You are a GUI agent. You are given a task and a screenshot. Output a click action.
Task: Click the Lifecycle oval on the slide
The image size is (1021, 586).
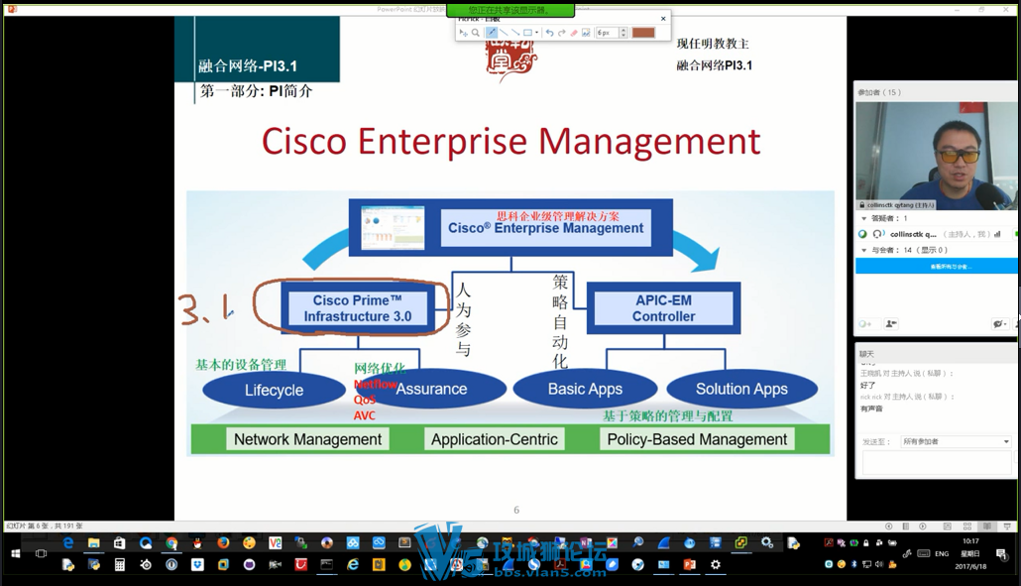pyautogui.click(x=275, y=390)
